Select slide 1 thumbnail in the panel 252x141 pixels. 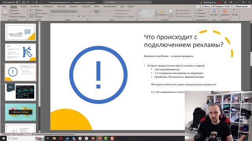point(20,32)
